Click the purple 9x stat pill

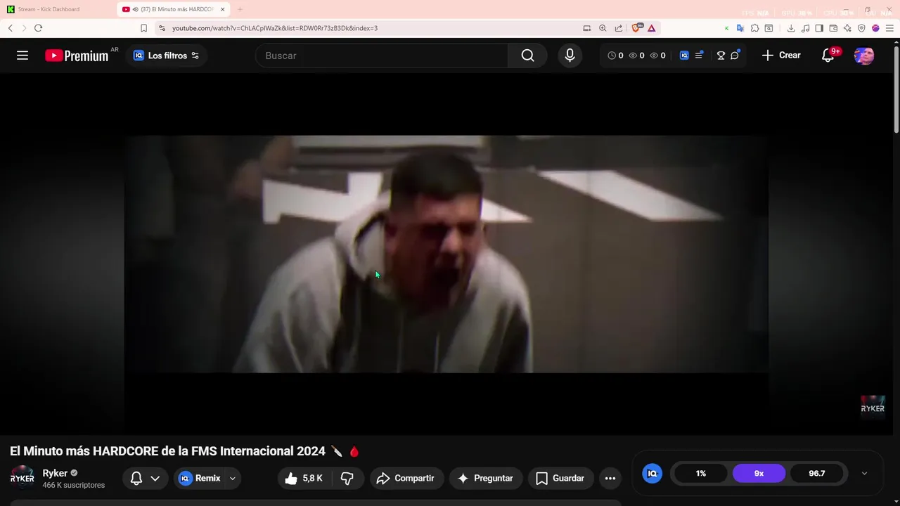759,473
